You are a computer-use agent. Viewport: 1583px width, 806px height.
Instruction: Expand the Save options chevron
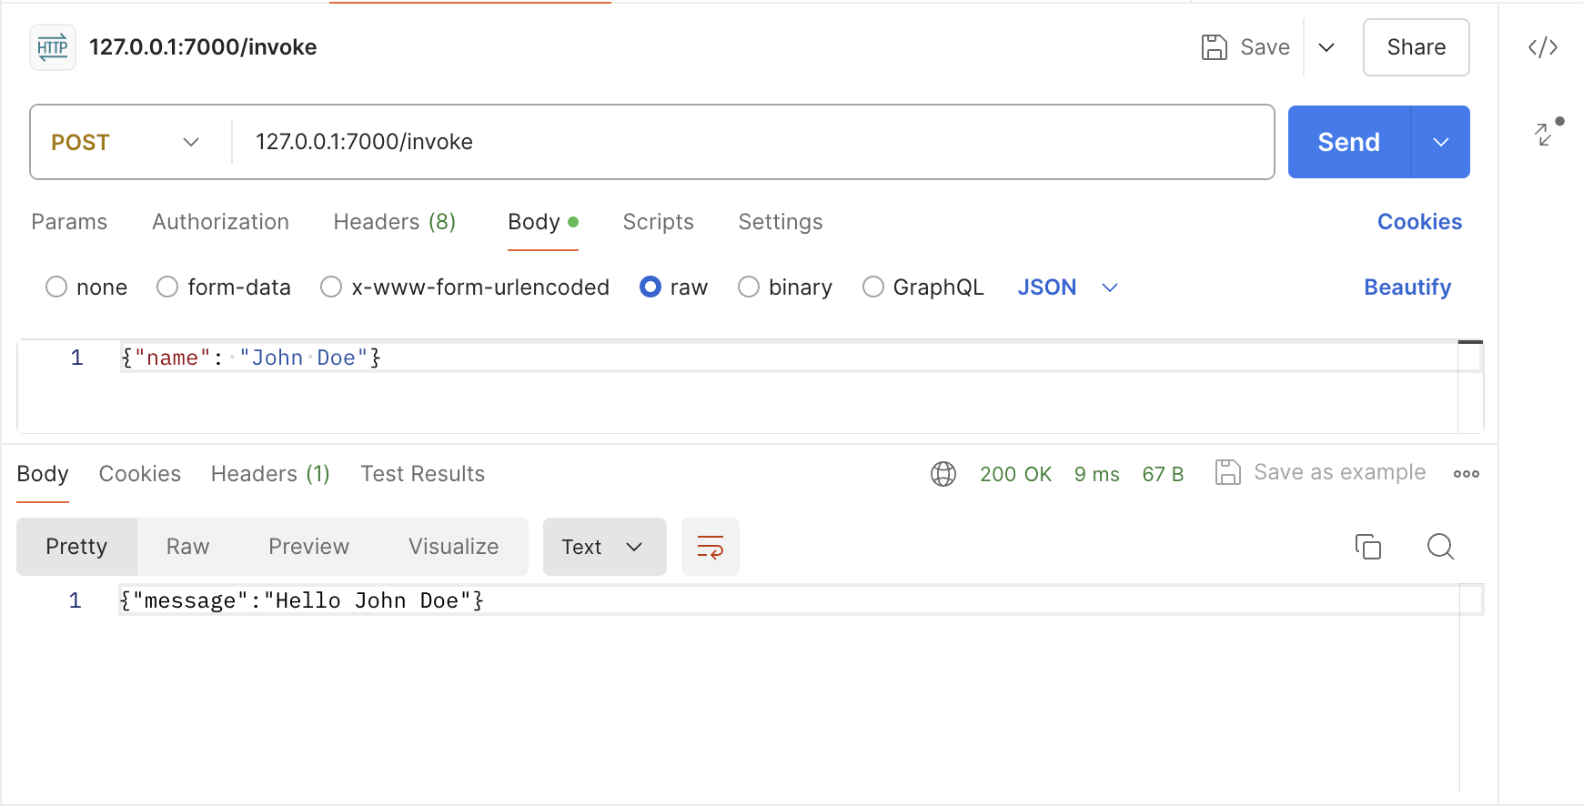[x=1326, y=47]
